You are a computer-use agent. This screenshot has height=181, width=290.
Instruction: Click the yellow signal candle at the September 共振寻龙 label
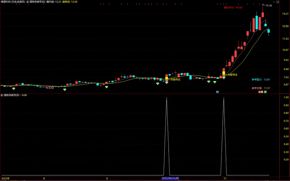point(167,78)
